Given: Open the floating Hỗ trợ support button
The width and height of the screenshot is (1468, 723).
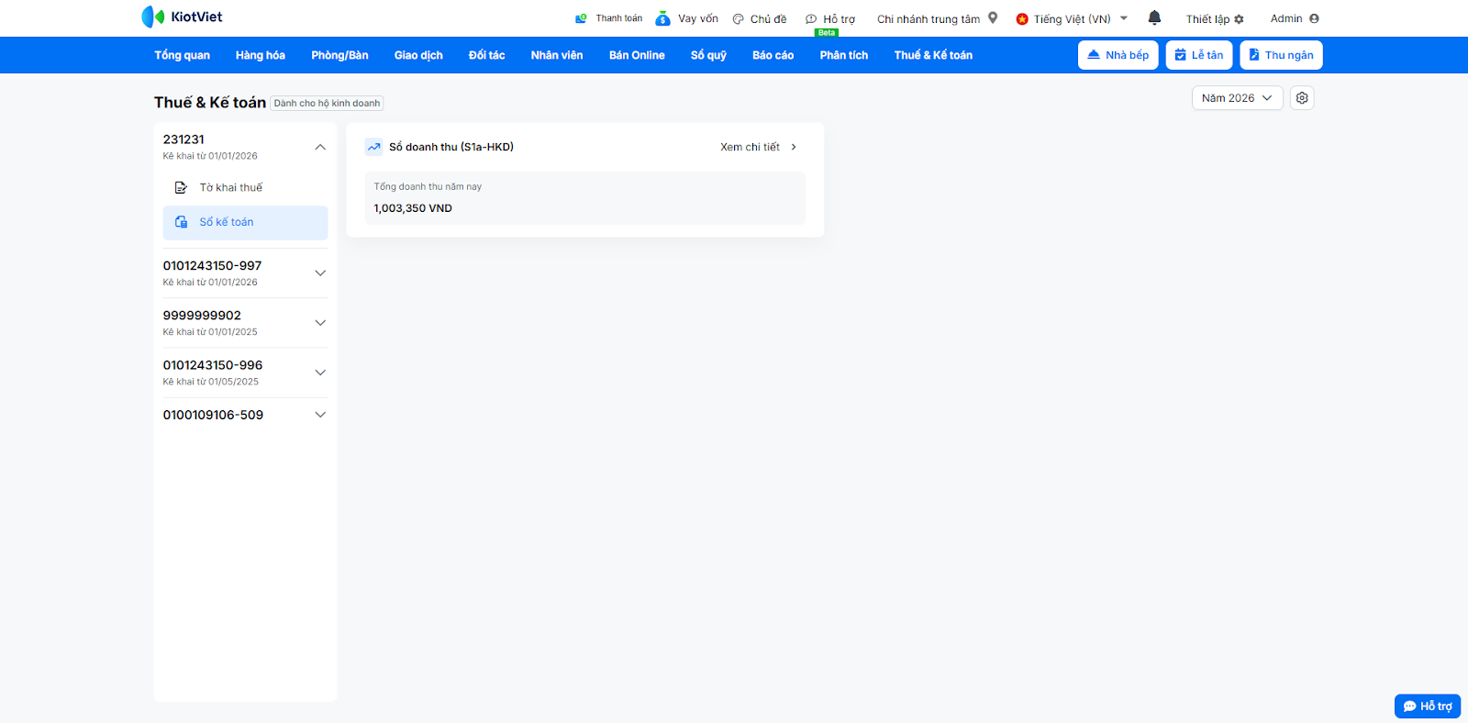Looking at the screenshot, I should coord(1428,706).
